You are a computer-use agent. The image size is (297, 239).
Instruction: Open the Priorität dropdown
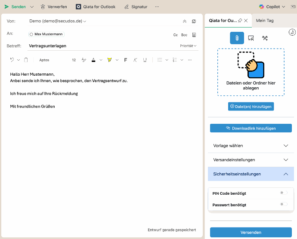pyautogui.click(x=188, y=46)
